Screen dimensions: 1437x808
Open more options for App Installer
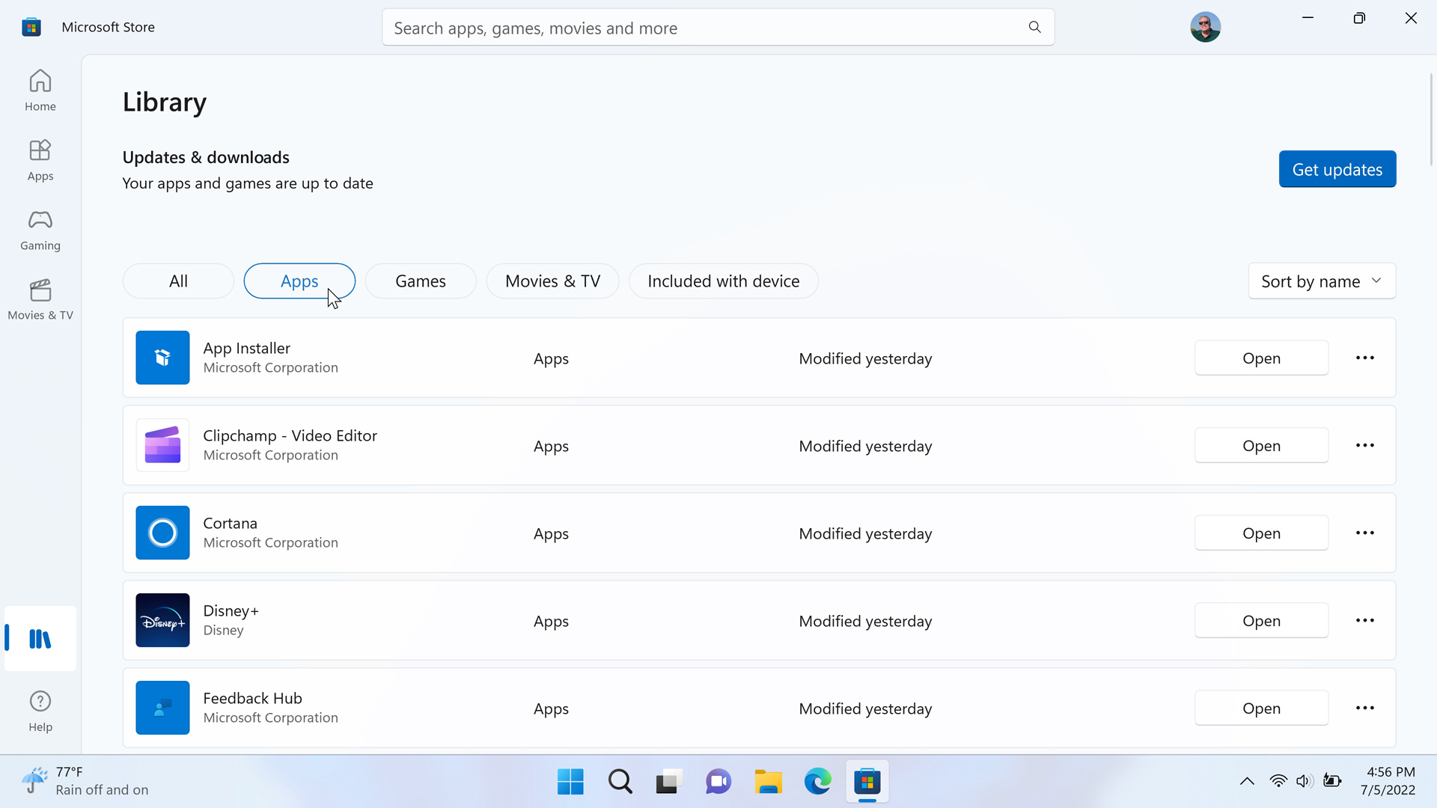click(x=1364, y=358)
